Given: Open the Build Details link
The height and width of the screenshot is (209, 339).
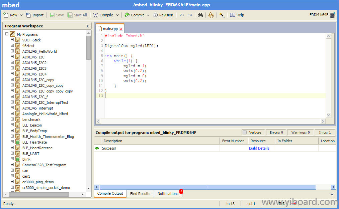Looking at the screenshot, I should [259, 148].
